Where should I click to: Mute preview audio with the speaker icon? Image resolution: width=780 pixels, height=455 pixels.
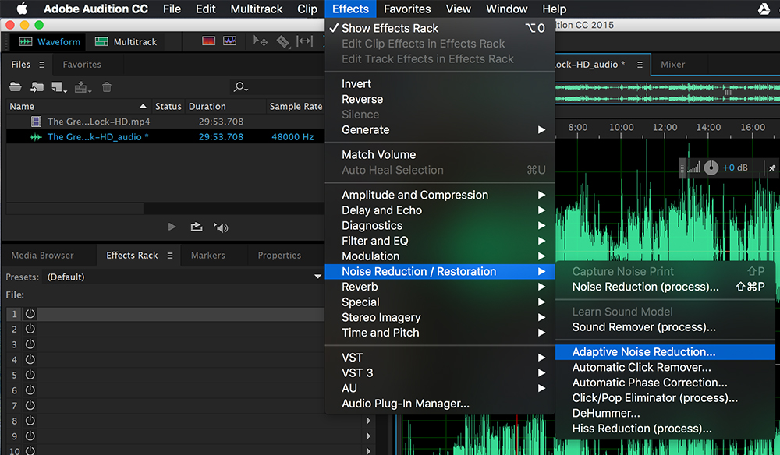click(221, 227)
